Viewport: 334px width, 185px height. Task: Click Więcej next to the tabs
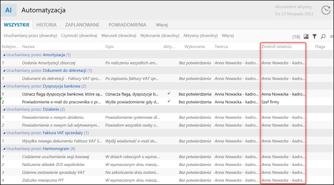(x=162, y=25)
